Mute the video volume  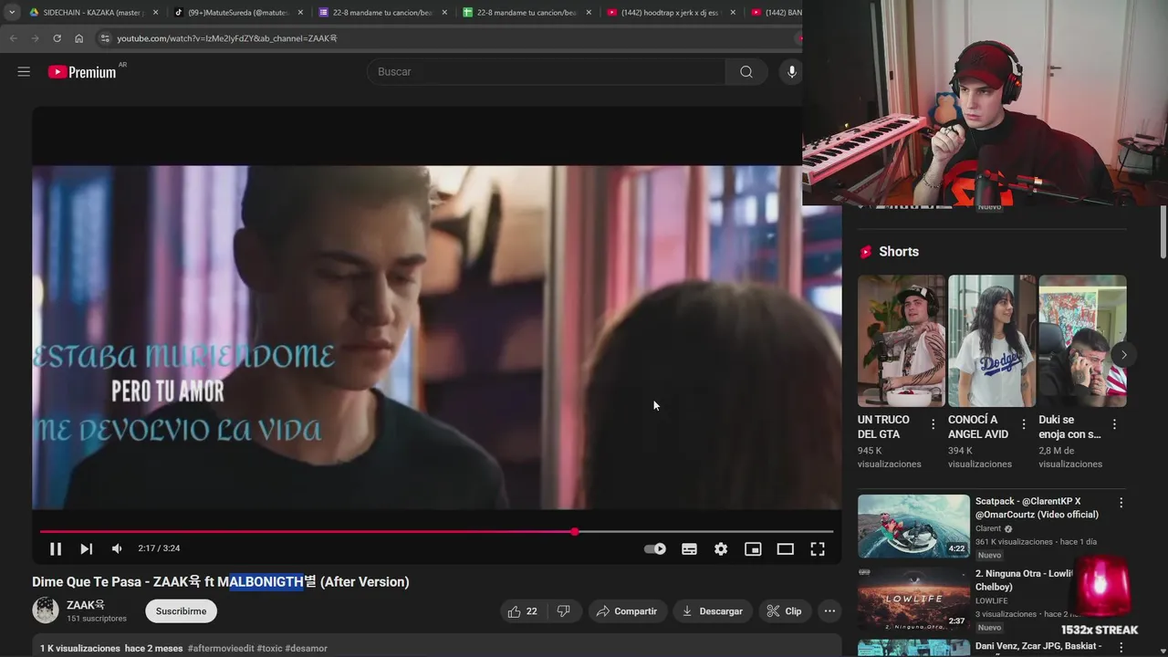(117, 548)
